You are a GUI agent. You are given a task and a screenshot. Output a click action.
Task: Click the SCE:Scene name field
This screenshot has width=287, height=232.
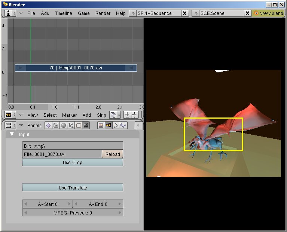point(222,13)
